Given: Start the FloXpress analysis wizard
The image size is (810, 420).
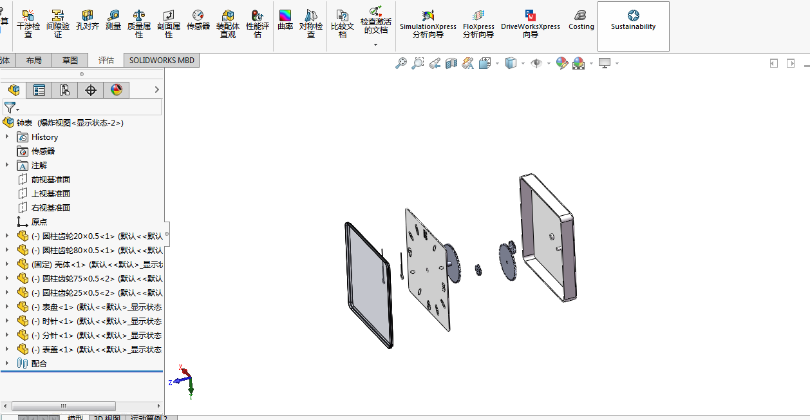Looking at the screenshot, I should click(478, 24).
